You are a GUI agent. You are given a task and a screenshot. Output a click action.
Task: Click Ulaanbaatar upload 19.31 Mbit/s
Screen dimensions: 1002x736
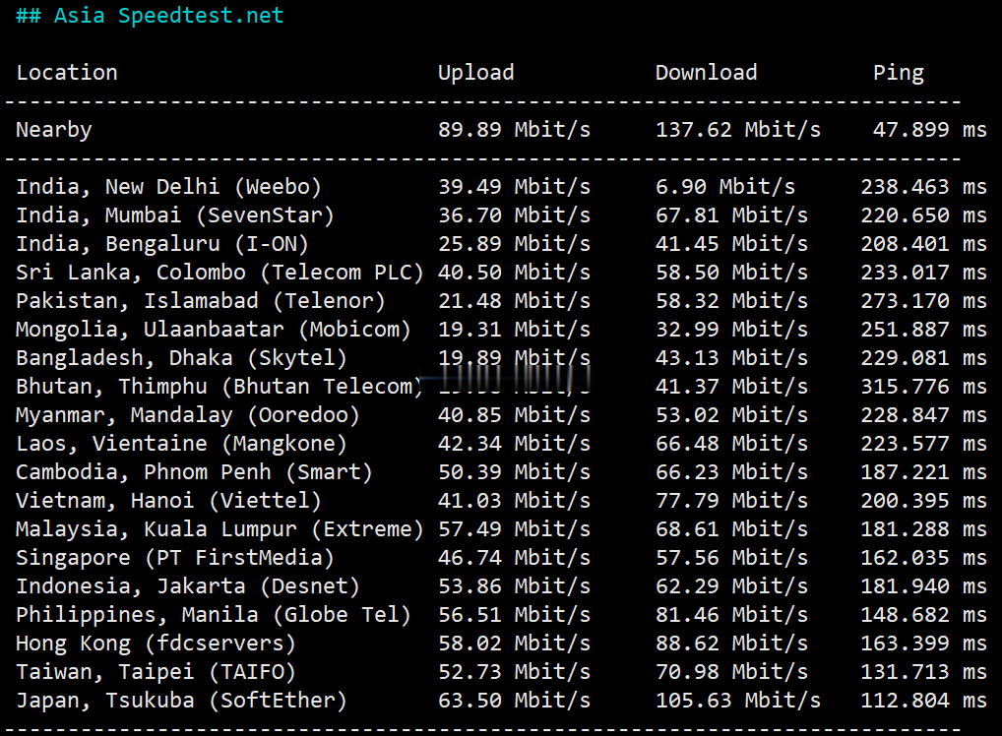coord(515,330)
